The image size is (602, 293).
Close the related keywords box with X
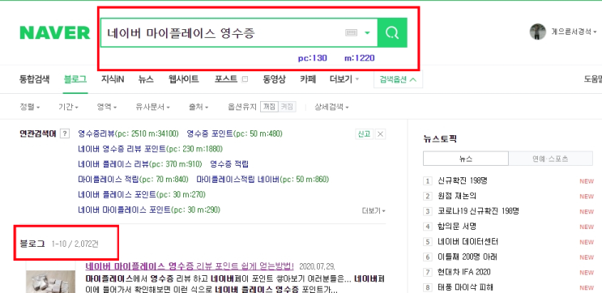click(x=380, y=134)
